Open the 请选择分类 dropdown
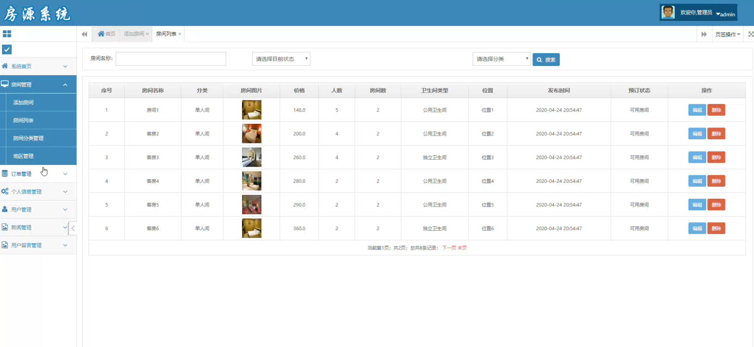This screenshot has width=754, height=347. [x=502, y=59]
